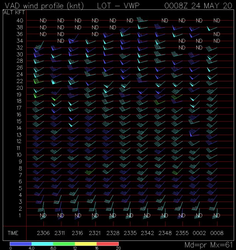Click the ND marker at 40 kft, 2306

click(43, 20)
